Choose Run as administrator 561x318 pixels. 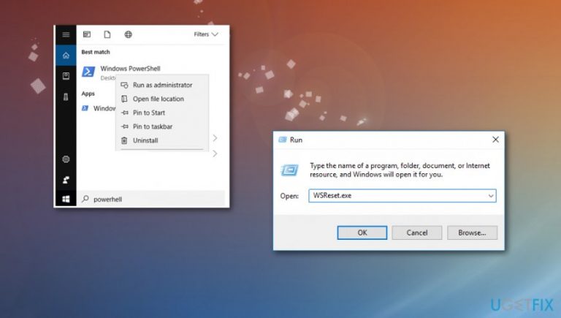(162, 85)
